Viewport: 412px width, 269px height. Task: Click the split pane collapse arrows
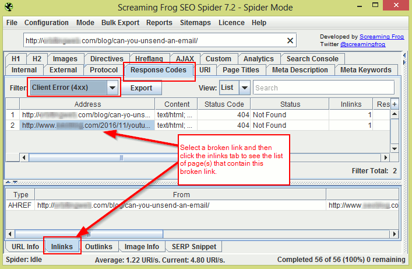pos(12,182)
